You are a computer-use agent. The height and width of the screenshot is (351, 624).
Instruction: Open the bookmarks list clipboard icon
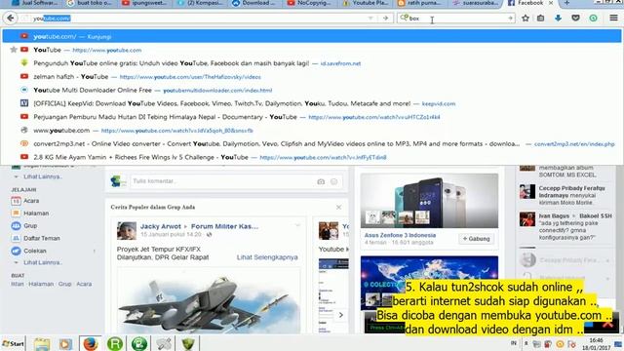point(540,18)
